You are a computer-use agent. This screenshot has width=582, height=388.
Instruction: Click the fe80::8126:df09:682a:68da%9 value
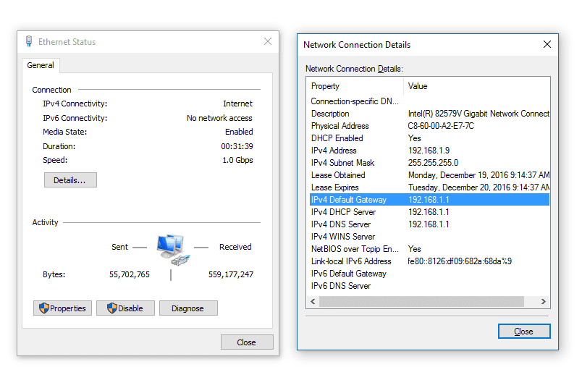(x=460, y=261)
